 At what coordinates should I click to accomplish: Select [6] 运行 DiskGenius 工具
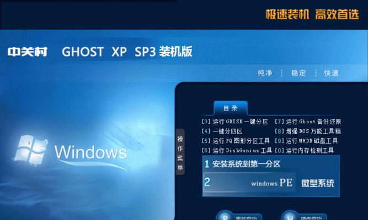(x=237, y=150)
